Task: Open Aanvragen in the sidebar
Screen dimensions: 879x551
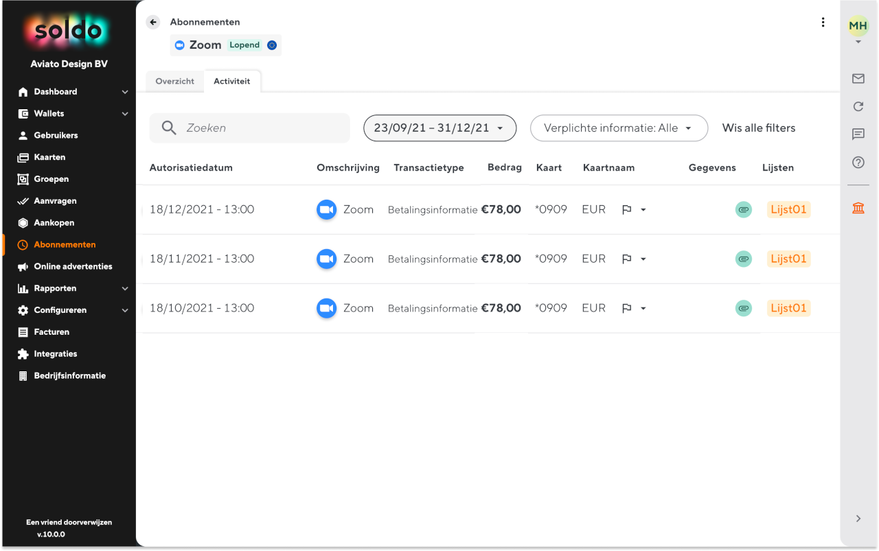Action: pos(55,201)
